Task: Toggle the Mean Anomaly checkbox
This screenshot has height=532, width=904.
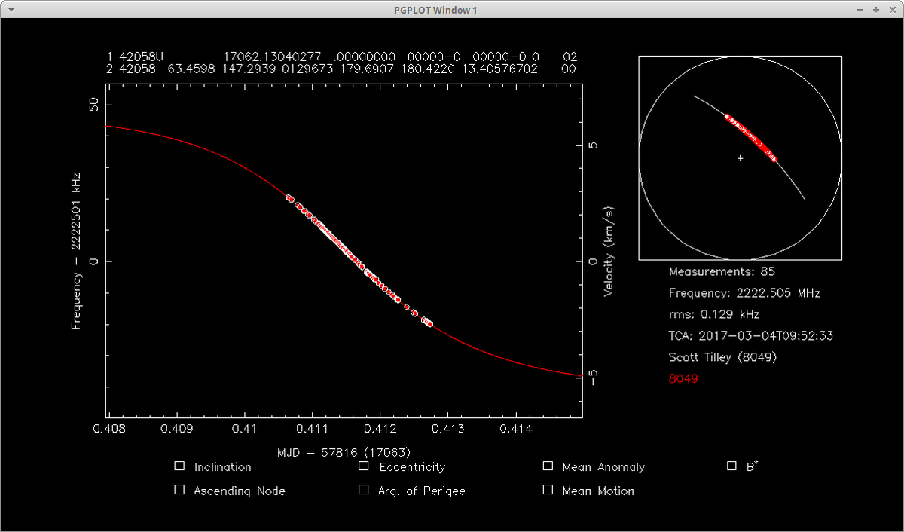Action: click(548, 466)
